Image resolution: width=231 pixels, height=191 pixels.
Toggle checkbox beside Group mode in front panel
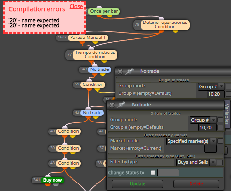[x=220, y=120]
